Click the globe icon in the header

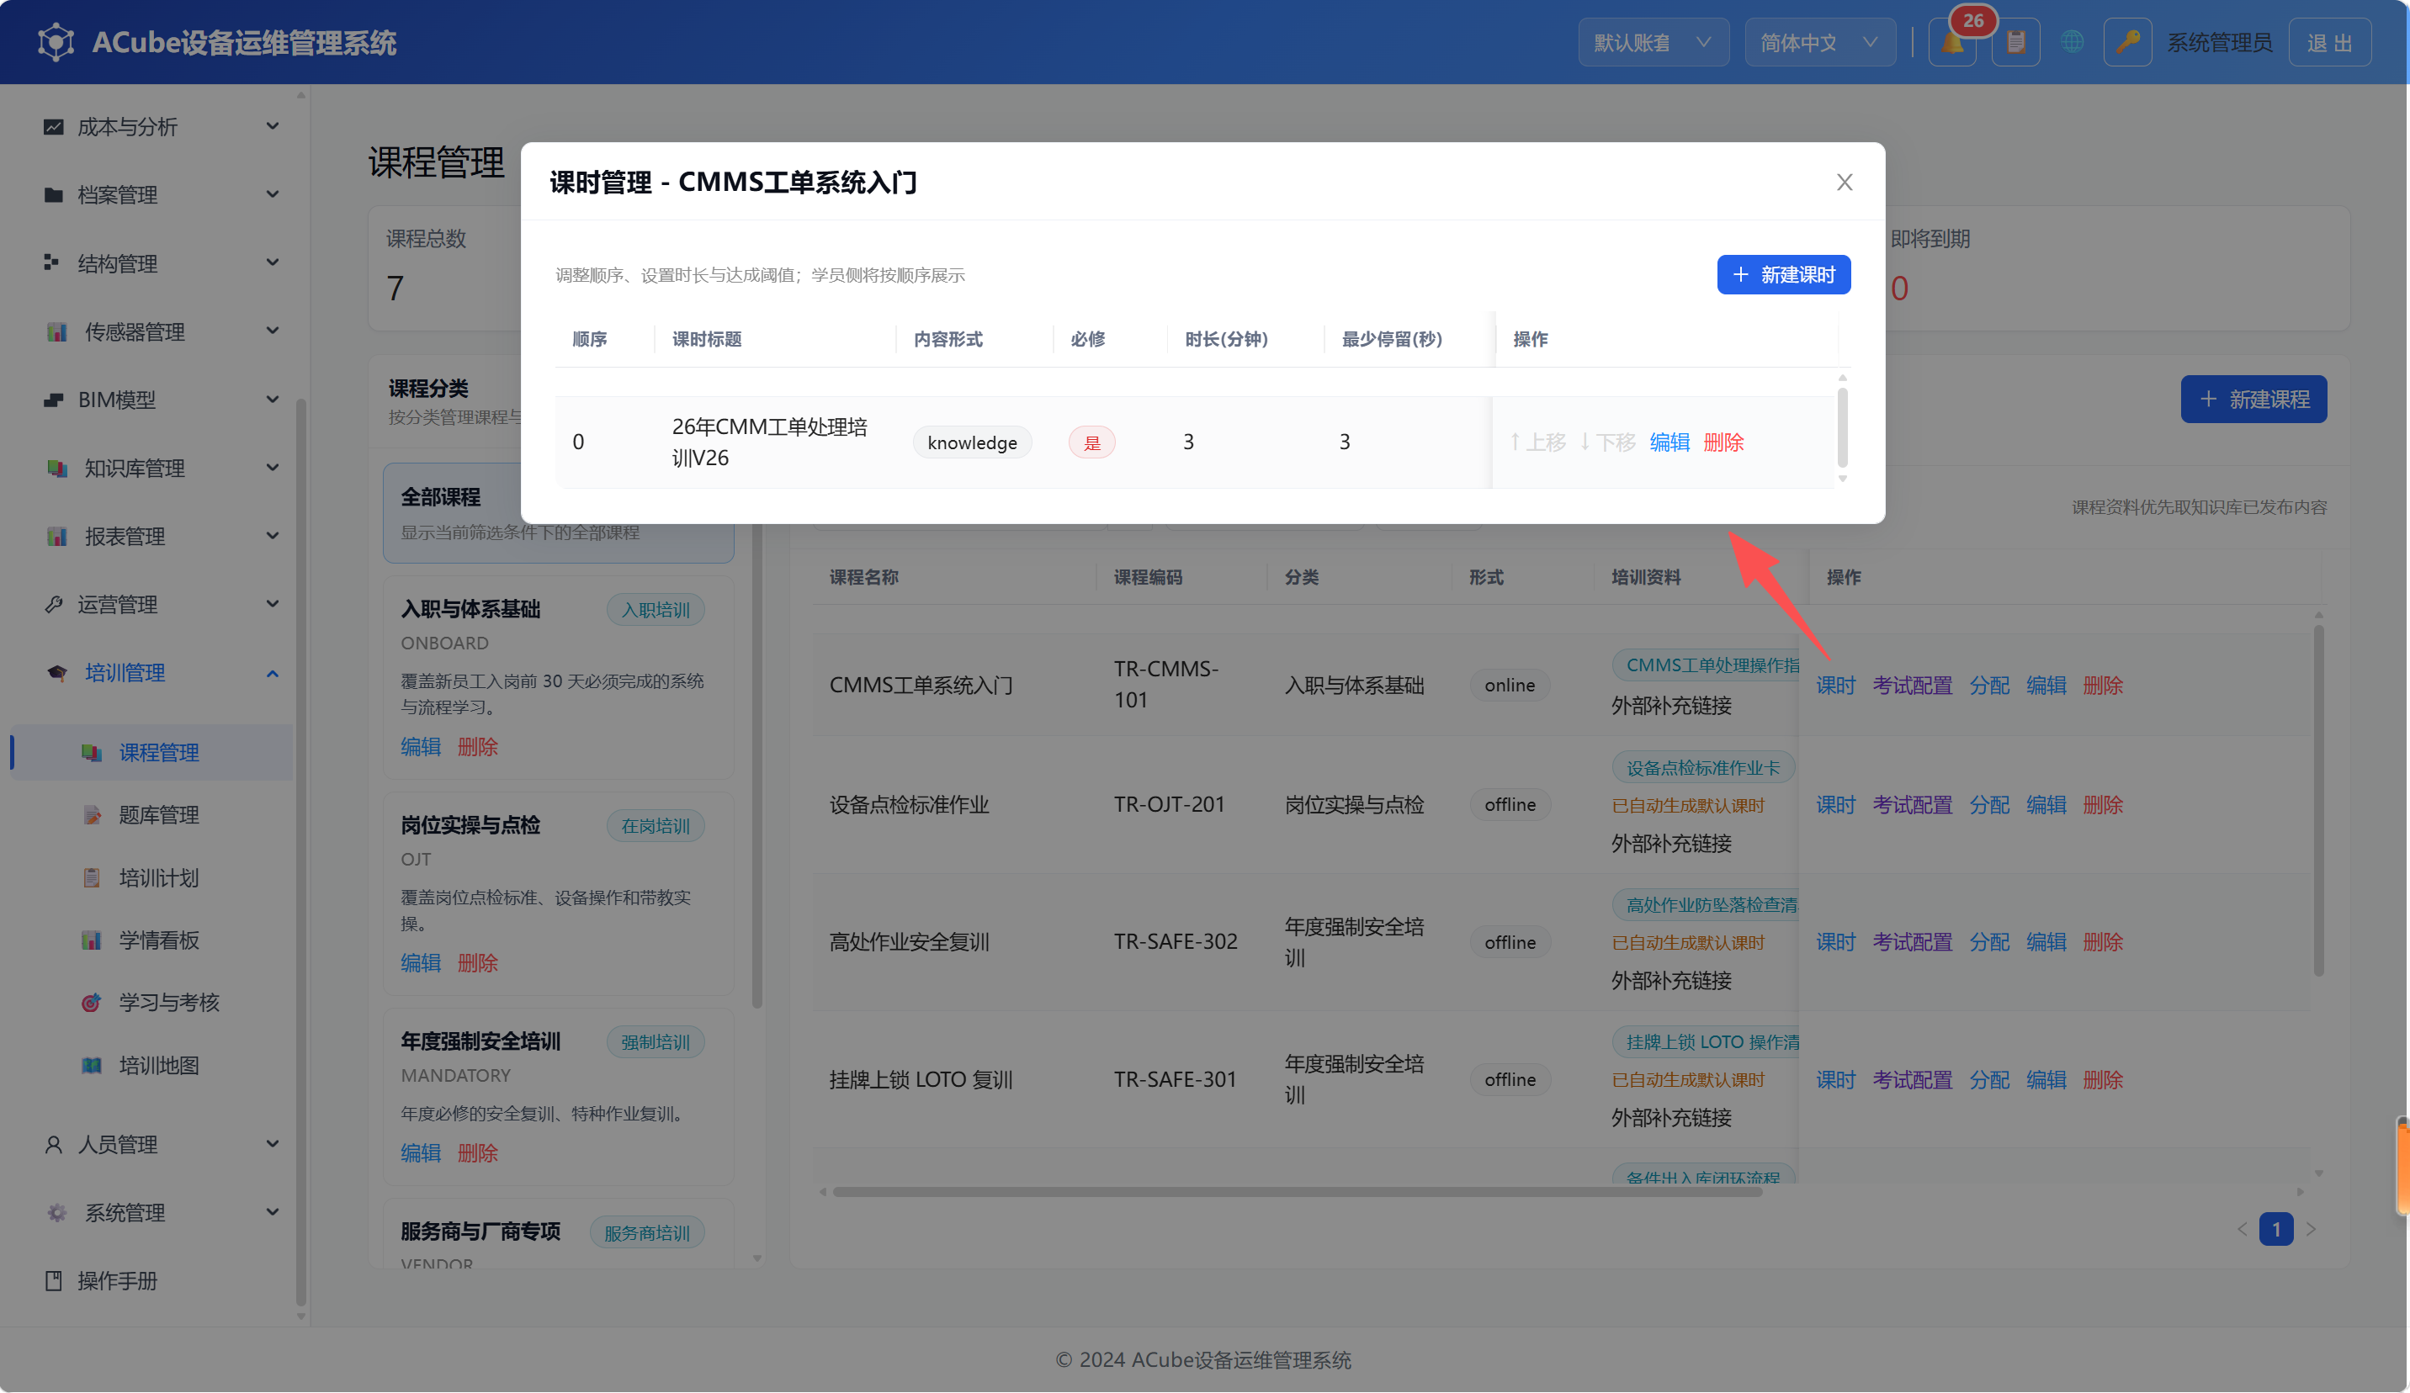point(2072,42)
